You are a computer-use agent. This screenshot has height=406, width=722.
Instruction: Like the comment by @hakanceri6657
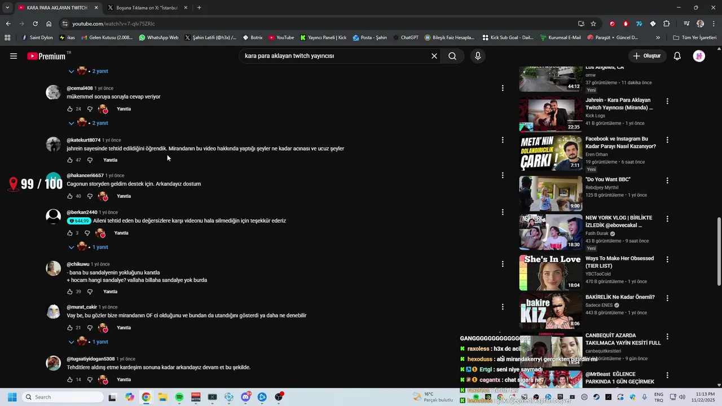(70, 196)
